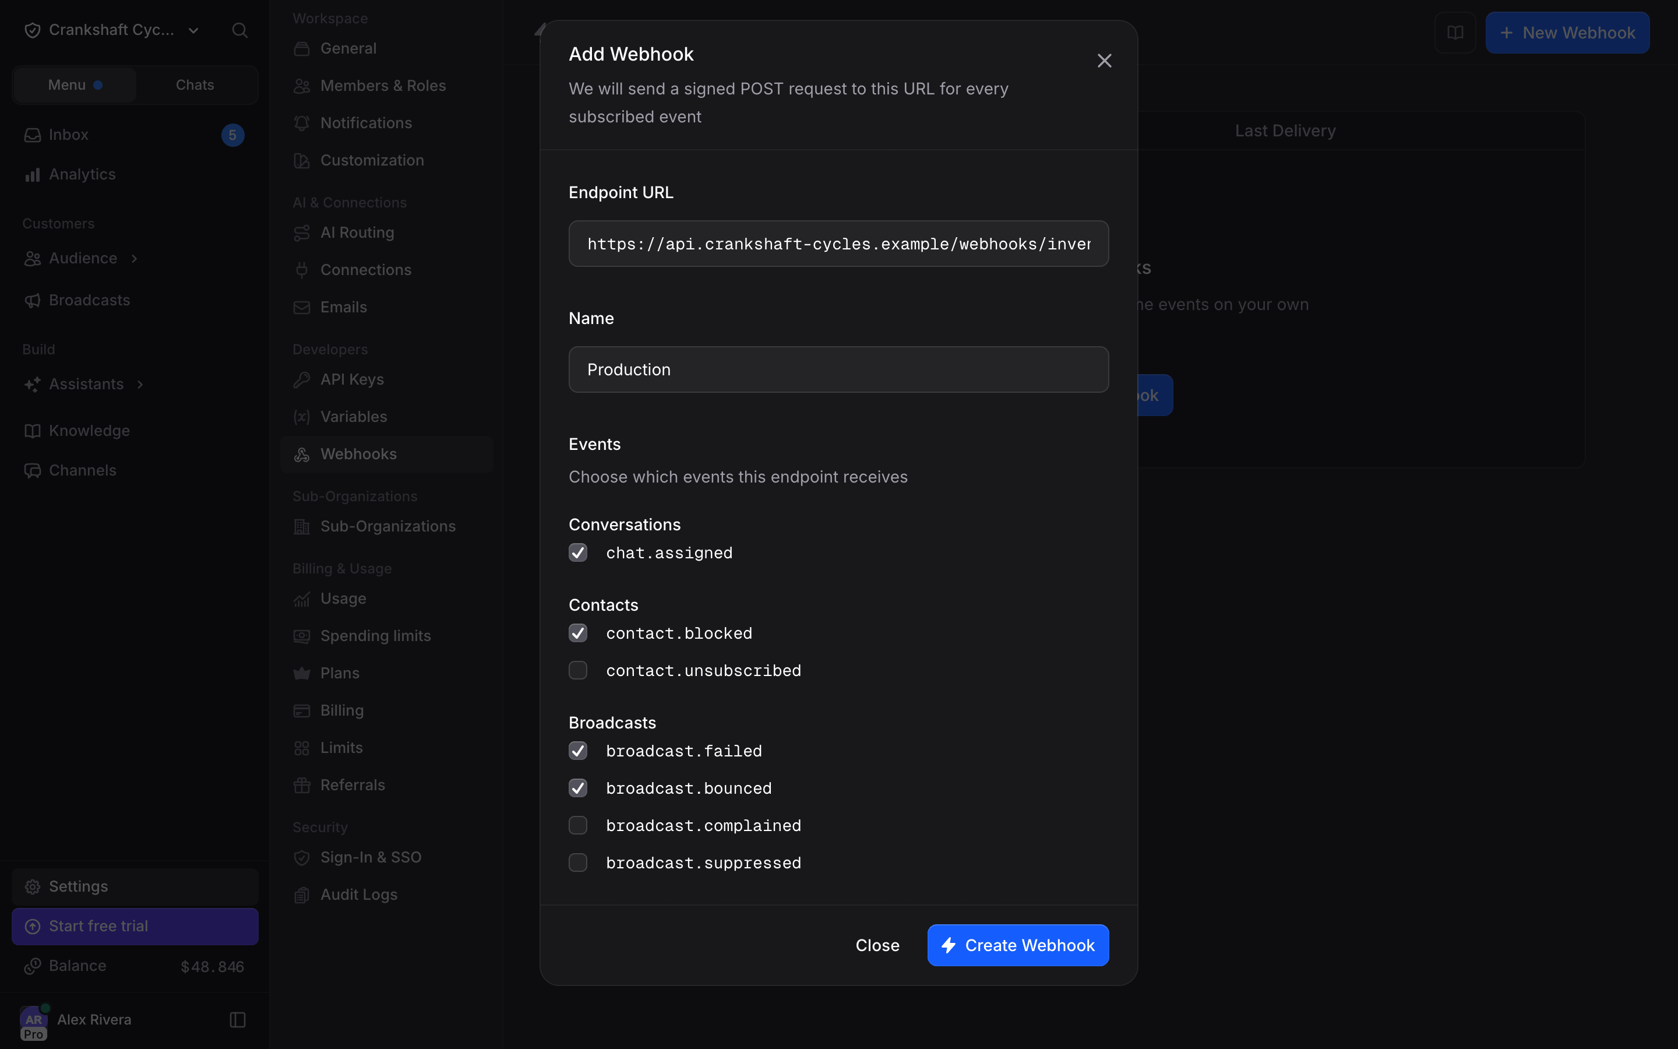This screenshot has height=1049, width=1678.
Task: Click the Analytics bar chart icon
Action: [x=32, y=174]
